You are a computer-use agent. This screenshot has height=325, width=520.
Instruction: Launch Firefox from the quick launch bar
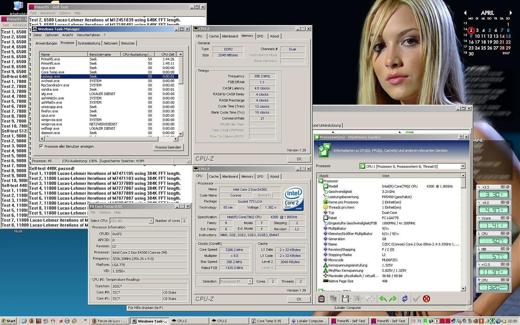tap(32, 321)
